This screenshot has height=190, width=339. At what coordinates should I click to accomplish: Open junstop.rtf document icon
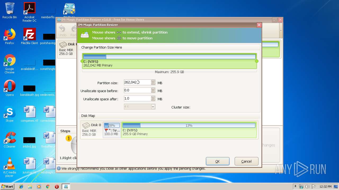point(29,166)
